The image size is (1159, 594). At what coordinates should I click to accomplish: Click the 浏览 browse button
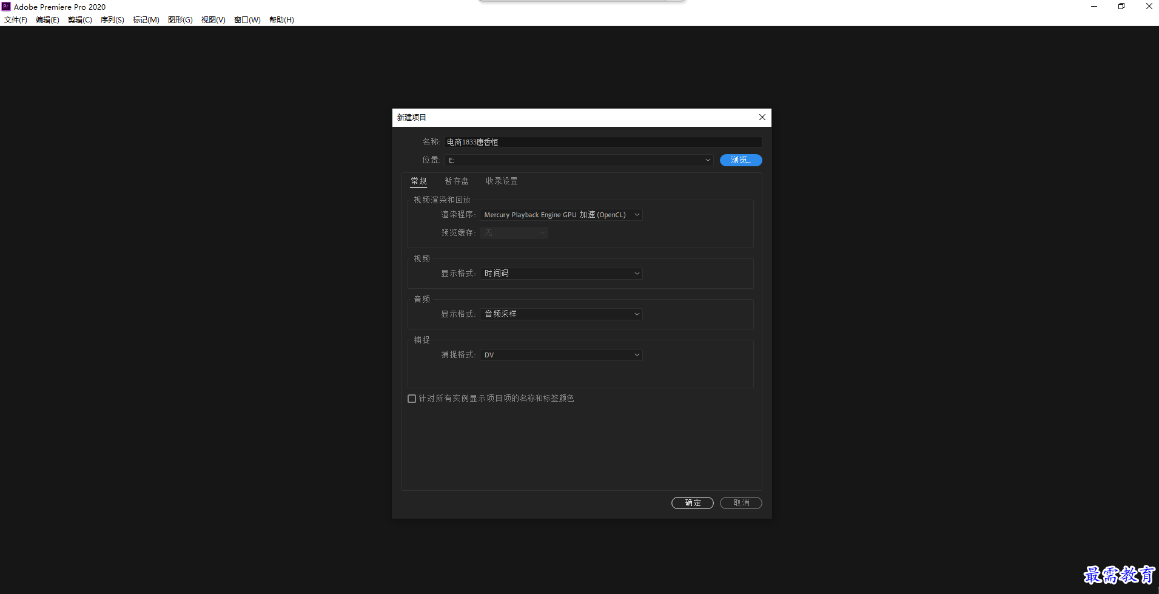click(x=741, y=160)
